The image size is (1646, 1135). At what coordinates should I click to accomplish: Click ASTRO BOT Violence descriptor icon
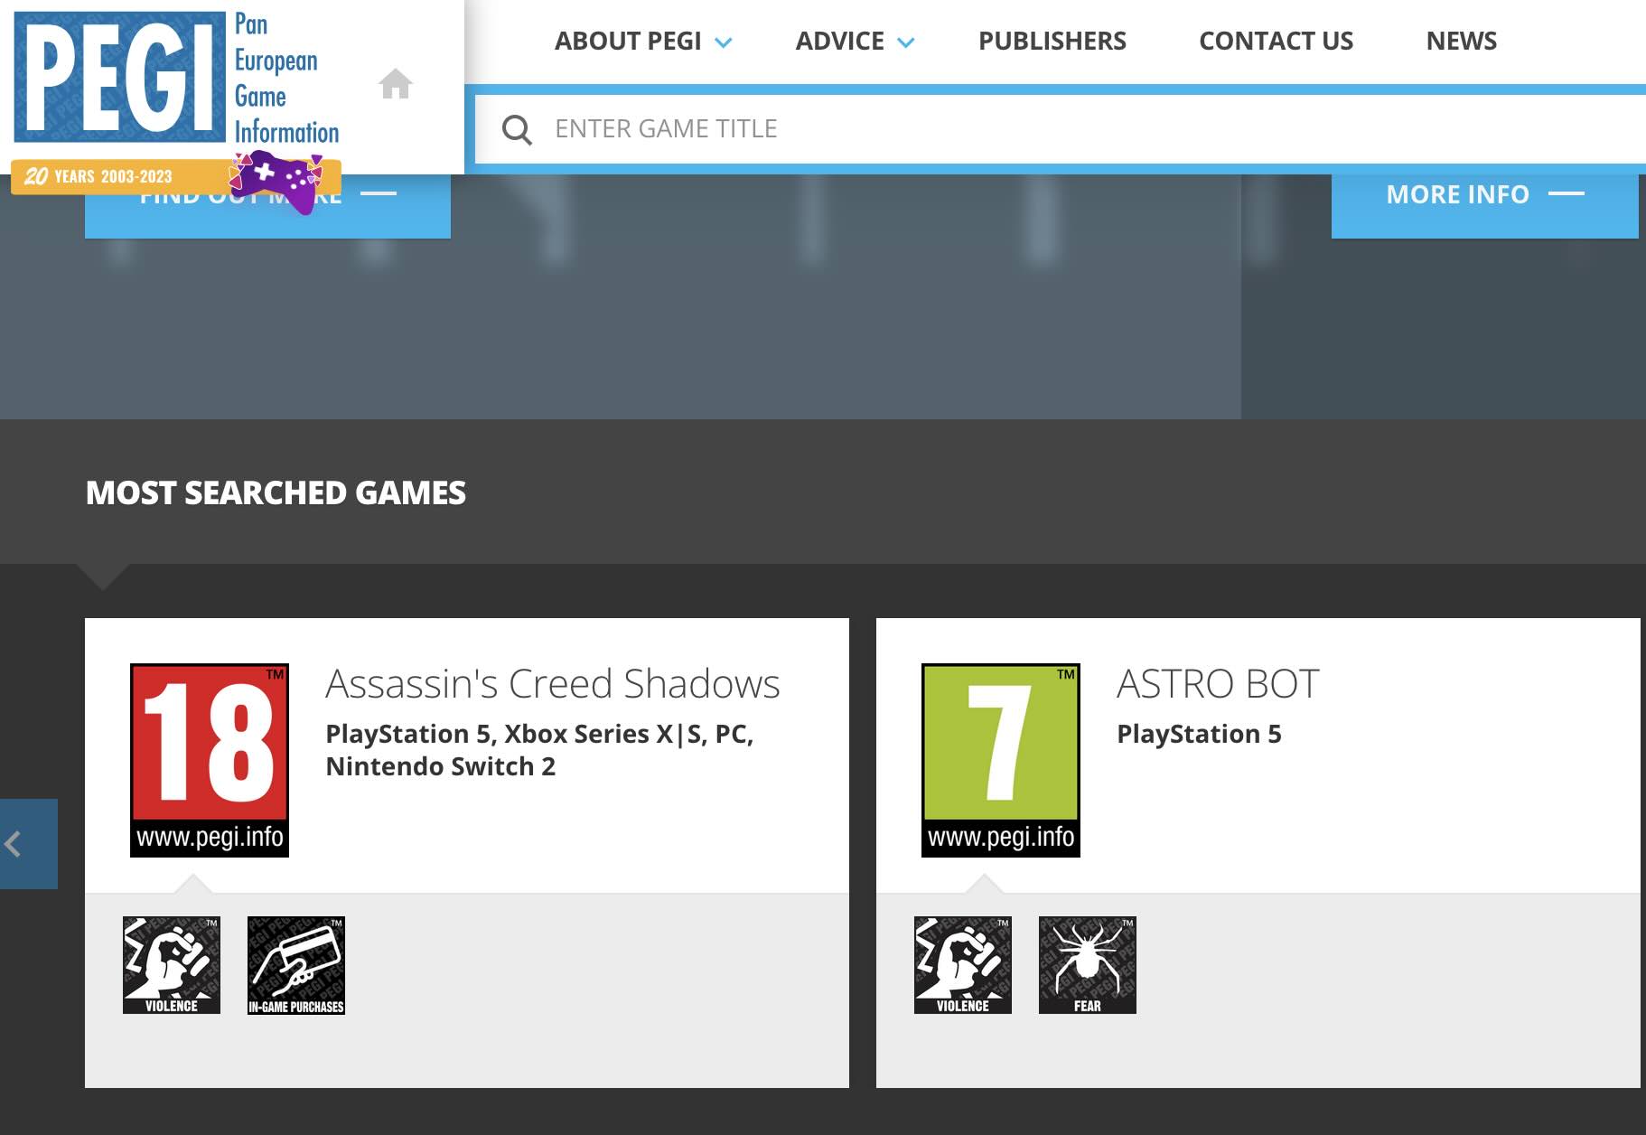tap(963, 965)
